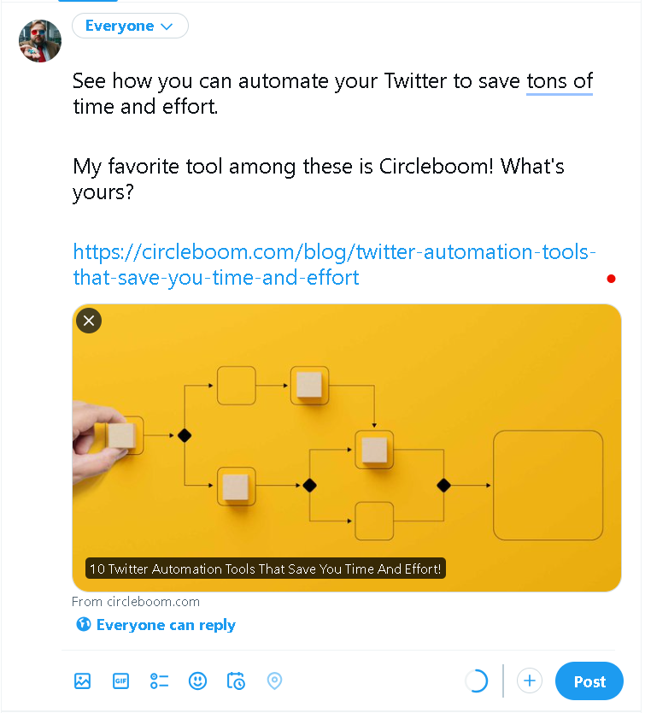This screenshot has height=713, width=645.
Task: Click From circleboom.com attribution text
Action: [x=135, y=601]
